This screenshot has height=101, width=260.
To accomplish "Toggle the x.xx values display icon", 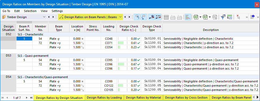I will coord(158,17).
